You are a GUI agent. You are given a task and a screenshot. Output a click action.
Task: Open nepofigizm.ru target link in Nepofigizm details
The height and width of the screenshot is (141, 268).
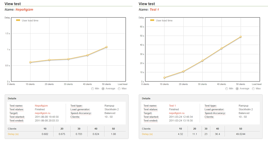coord(42,113)
